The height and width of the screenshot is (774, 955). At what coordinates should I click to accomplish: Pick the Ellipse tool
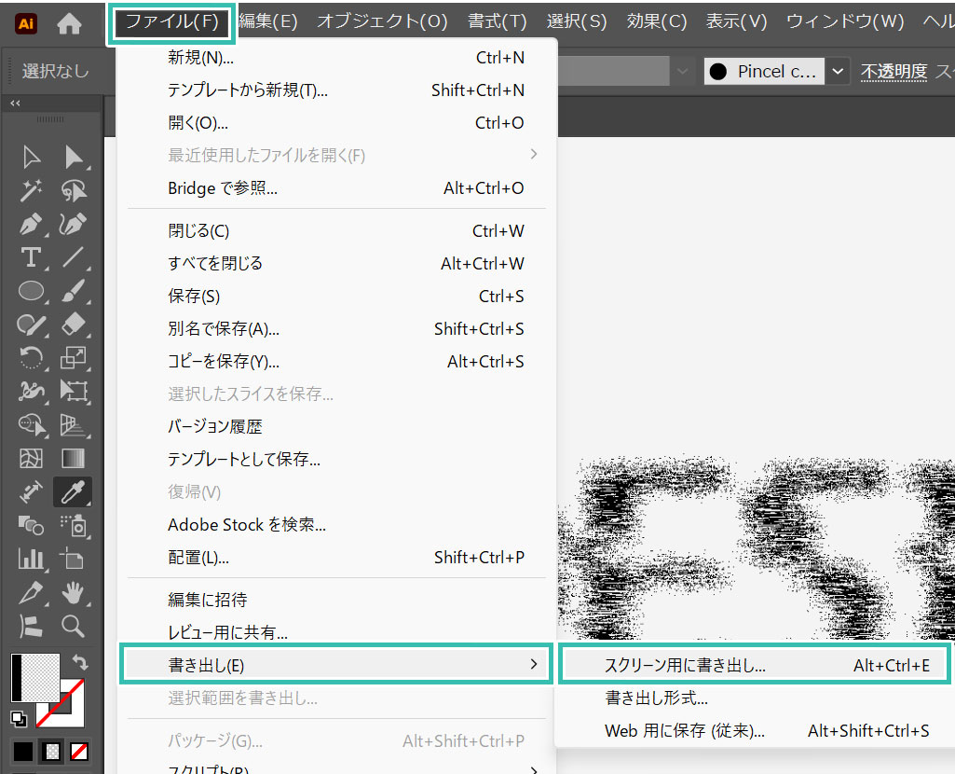tap(32, 291)
